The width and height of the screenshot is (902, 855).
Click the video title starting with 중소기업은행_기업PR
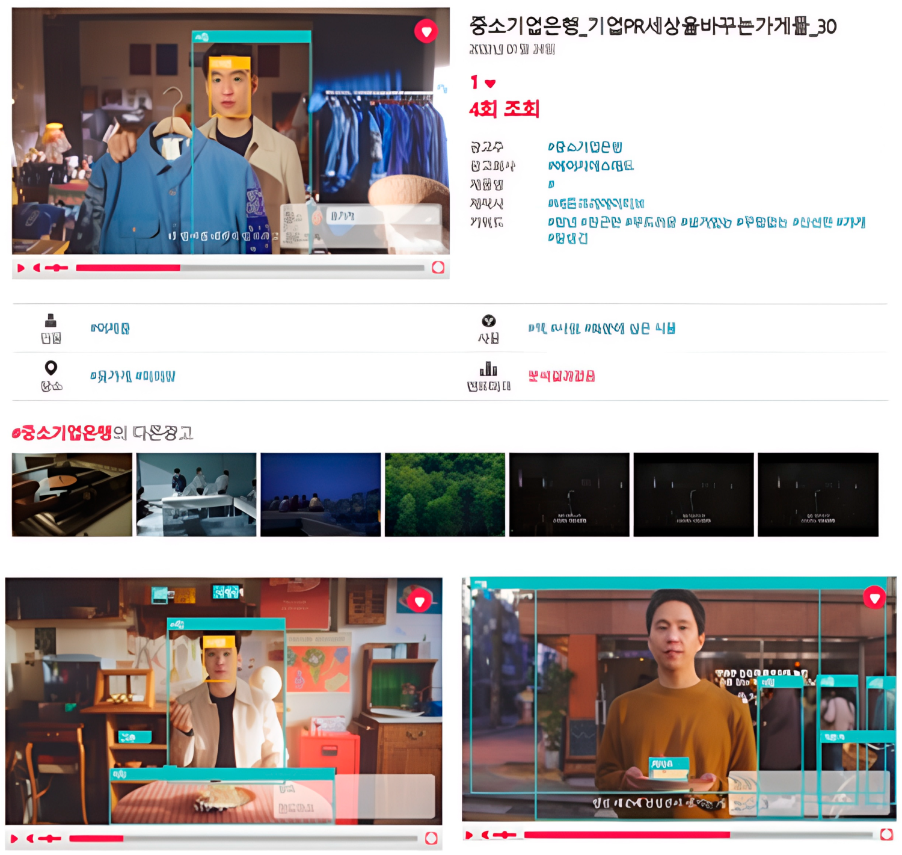[652, 26]
